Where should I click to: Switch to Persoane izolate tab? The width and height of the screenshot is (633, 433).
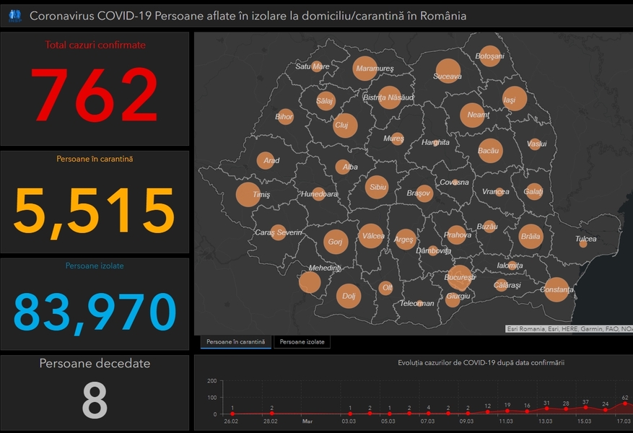pyautogui.click(x=302, y=341)
